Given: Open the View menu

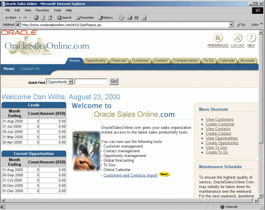Looking at the screenshot, I should pyautogui.click(x=28, y=10).
